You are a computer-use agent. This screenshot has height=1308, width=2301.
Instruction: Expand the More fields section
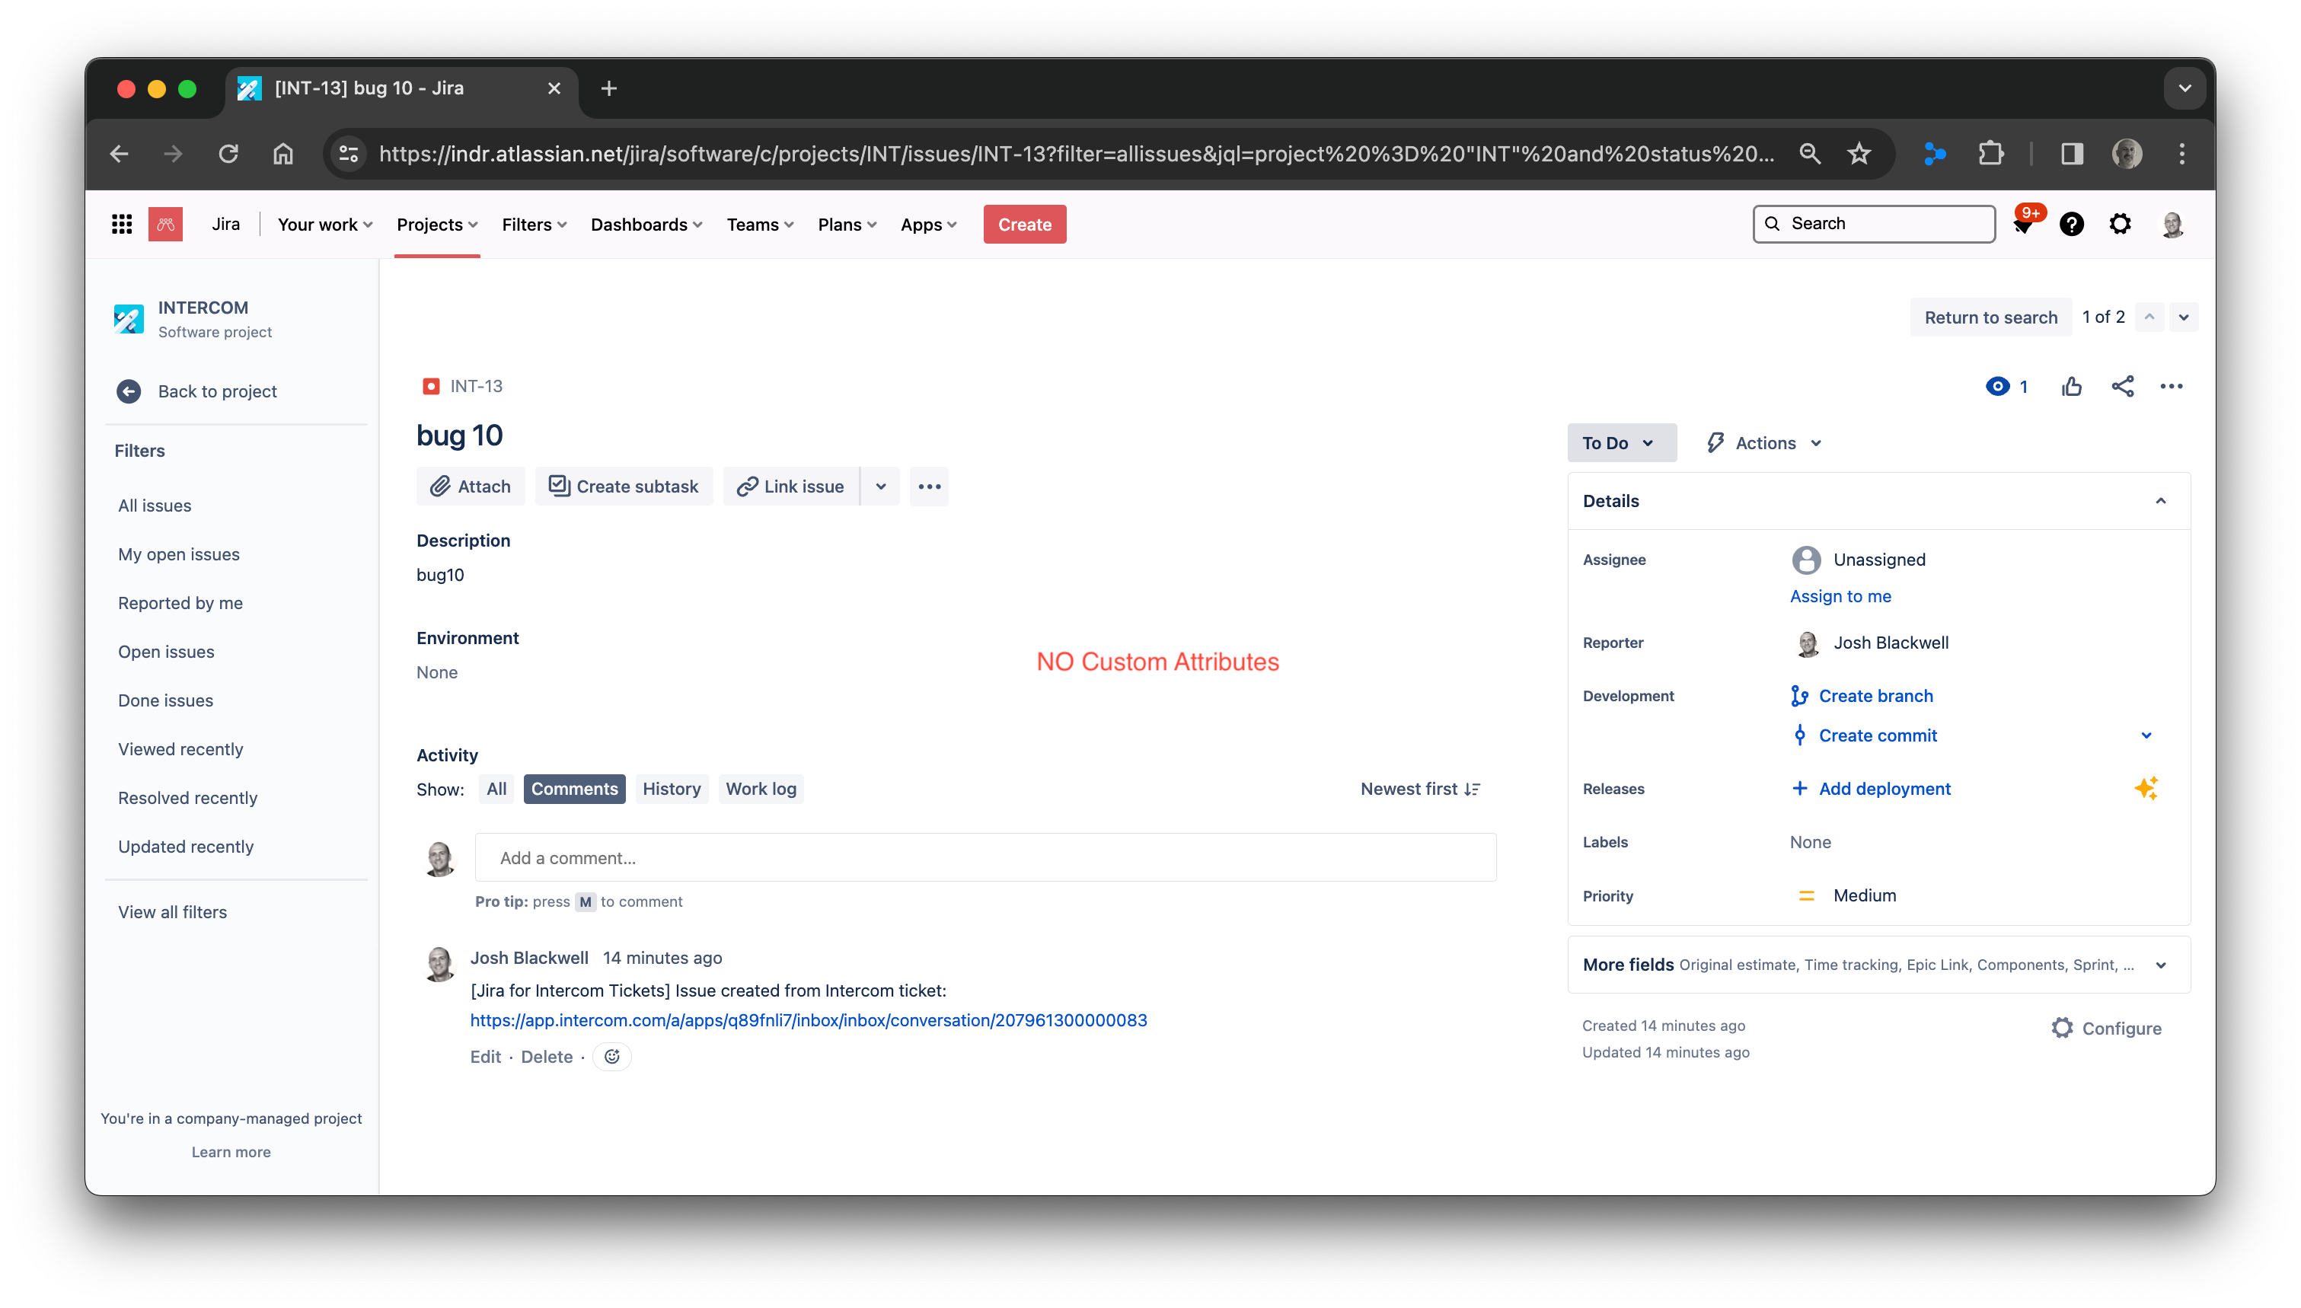[x=1878, y=964]
